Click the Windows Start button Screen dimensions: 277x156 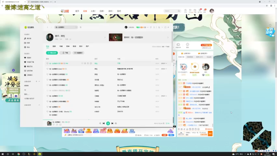click(x=3, y=154)
